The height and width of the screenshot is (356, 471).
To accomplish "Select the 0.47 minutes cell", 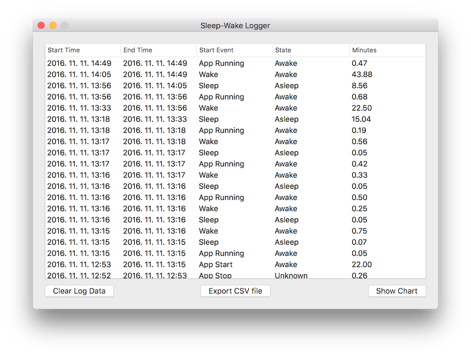I will point(359,63).
